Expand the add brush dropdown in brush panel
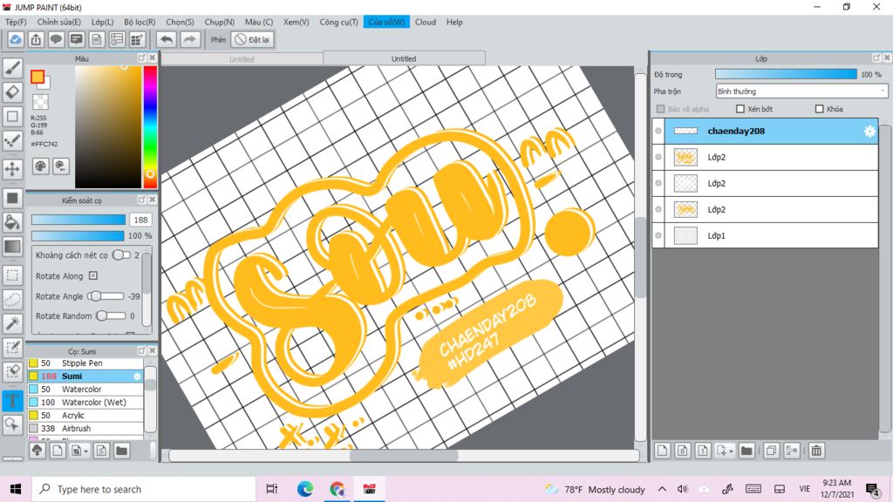Viewport: 893px width, 502px height. click(86, 451)
